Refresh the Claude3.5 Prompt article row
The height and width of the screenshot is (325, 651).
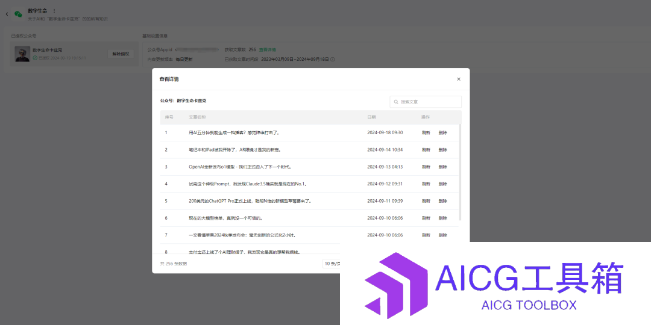pyautogui.click(x=426, y=184)
